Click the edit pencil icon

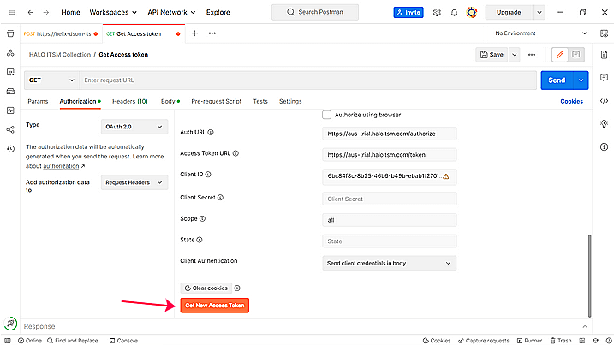560,54
